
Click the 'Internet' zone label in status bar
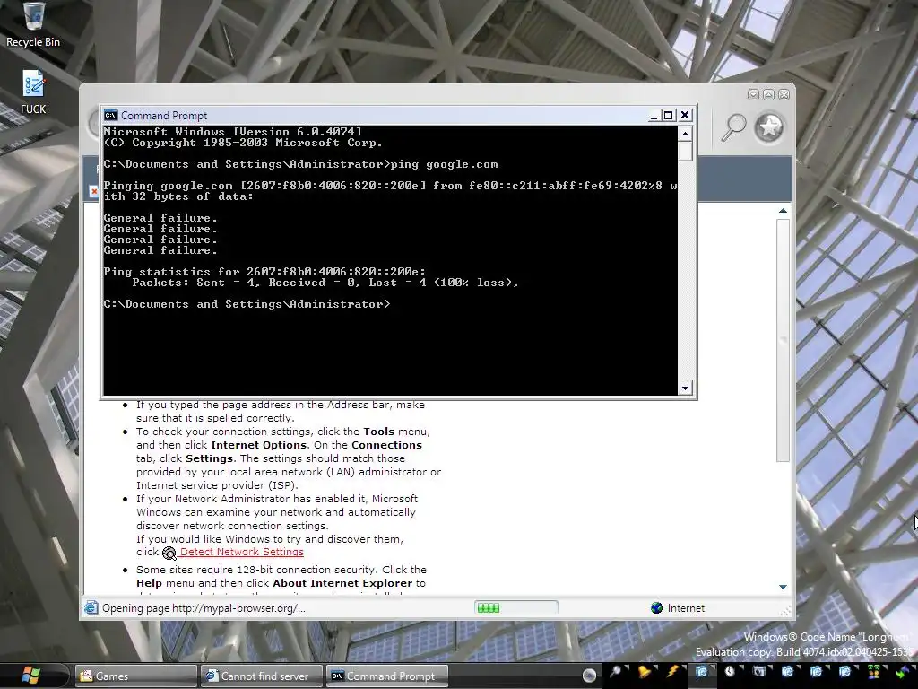coord(686,608)
